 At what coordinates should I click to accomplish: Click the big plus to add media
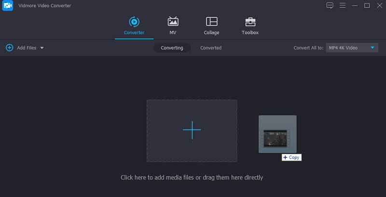click(192, 130)
